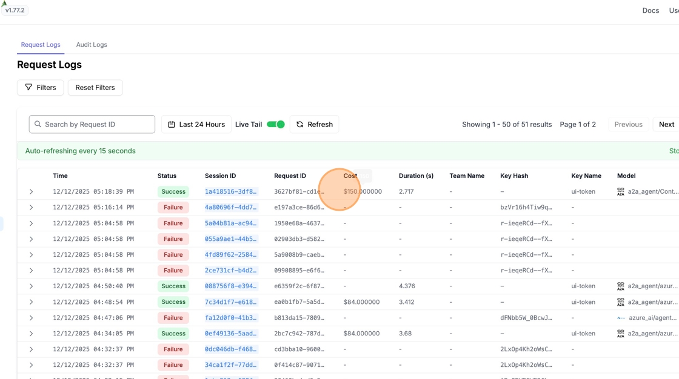This screenshot has width=679, height=379.
Task: Click A2A agent icon in 04:34:05 PM row
Action: click(x=621, y=334)
